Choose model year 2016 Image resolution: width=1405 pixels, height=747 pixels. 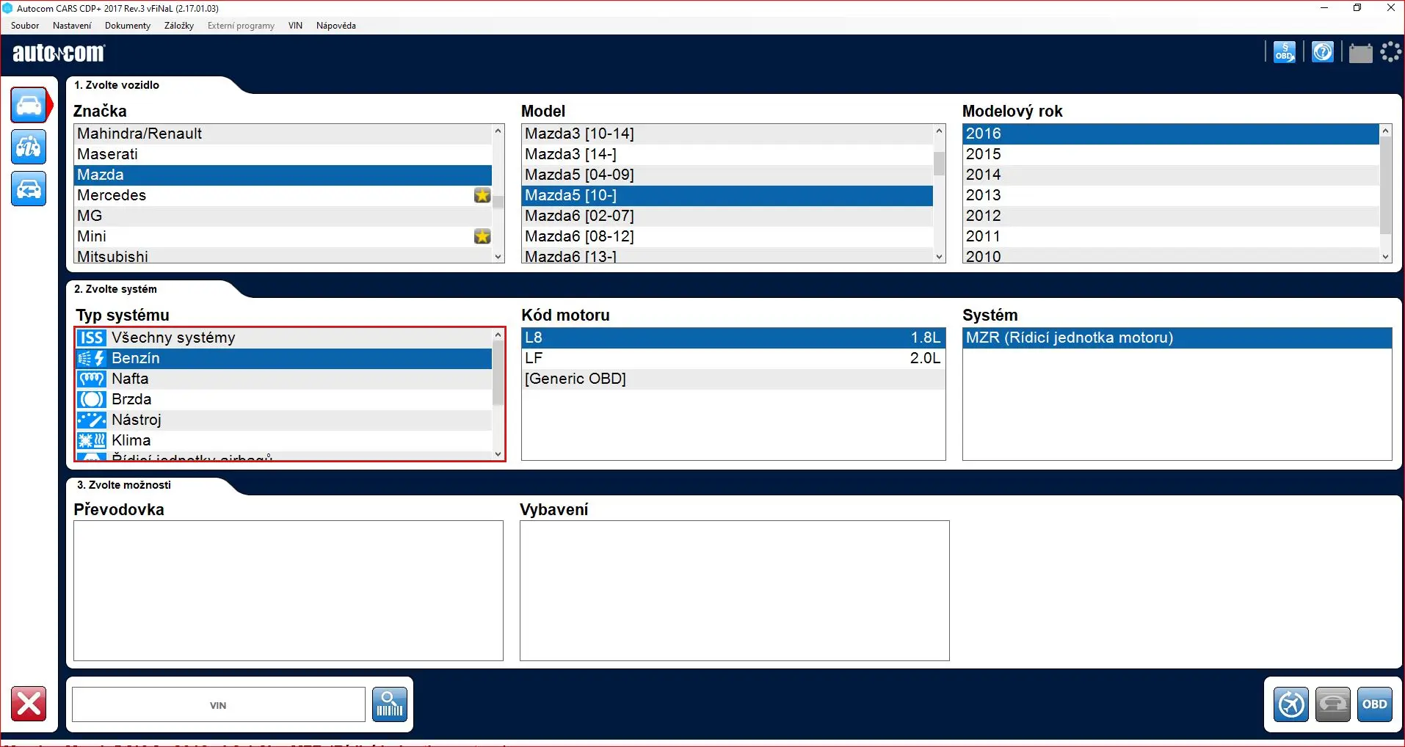click(1171, 134)
